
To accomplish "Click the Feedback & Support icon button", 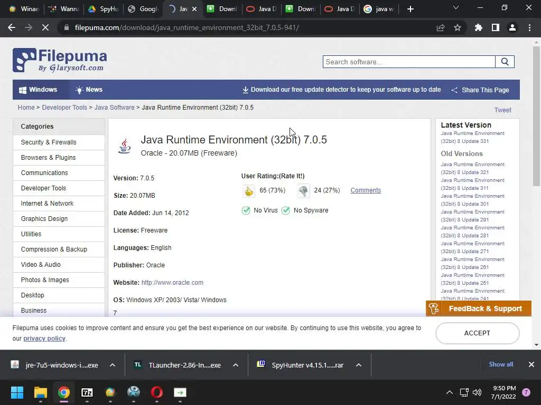I will [x=479, y=308].
